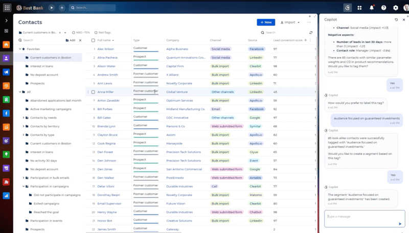Expand the Contacts by territory folder
The width and height of the screenshot is (409, 233).
[24, 126]
